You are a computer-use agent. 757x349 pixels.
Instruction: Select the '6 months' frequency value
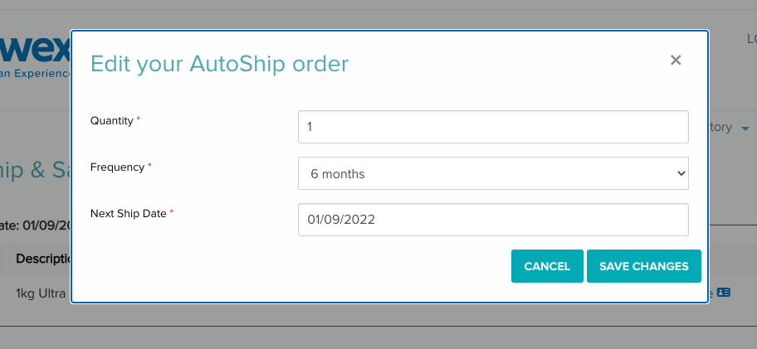(338, 174)
